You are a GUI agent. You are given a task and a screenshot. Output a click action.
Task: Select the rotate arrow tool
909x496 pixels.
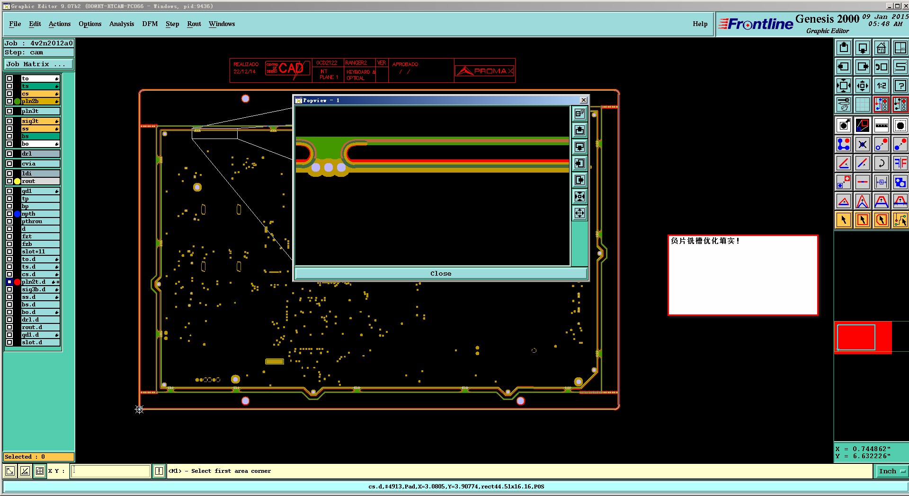(882, 163)
